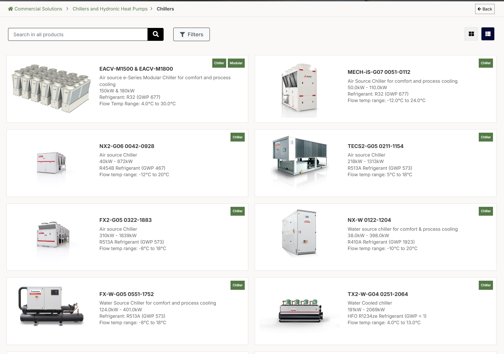The image size is (504, 354).
Task: Click 'R410A Refrigerant (GWP 1923)' text
Action: [381, 242]
